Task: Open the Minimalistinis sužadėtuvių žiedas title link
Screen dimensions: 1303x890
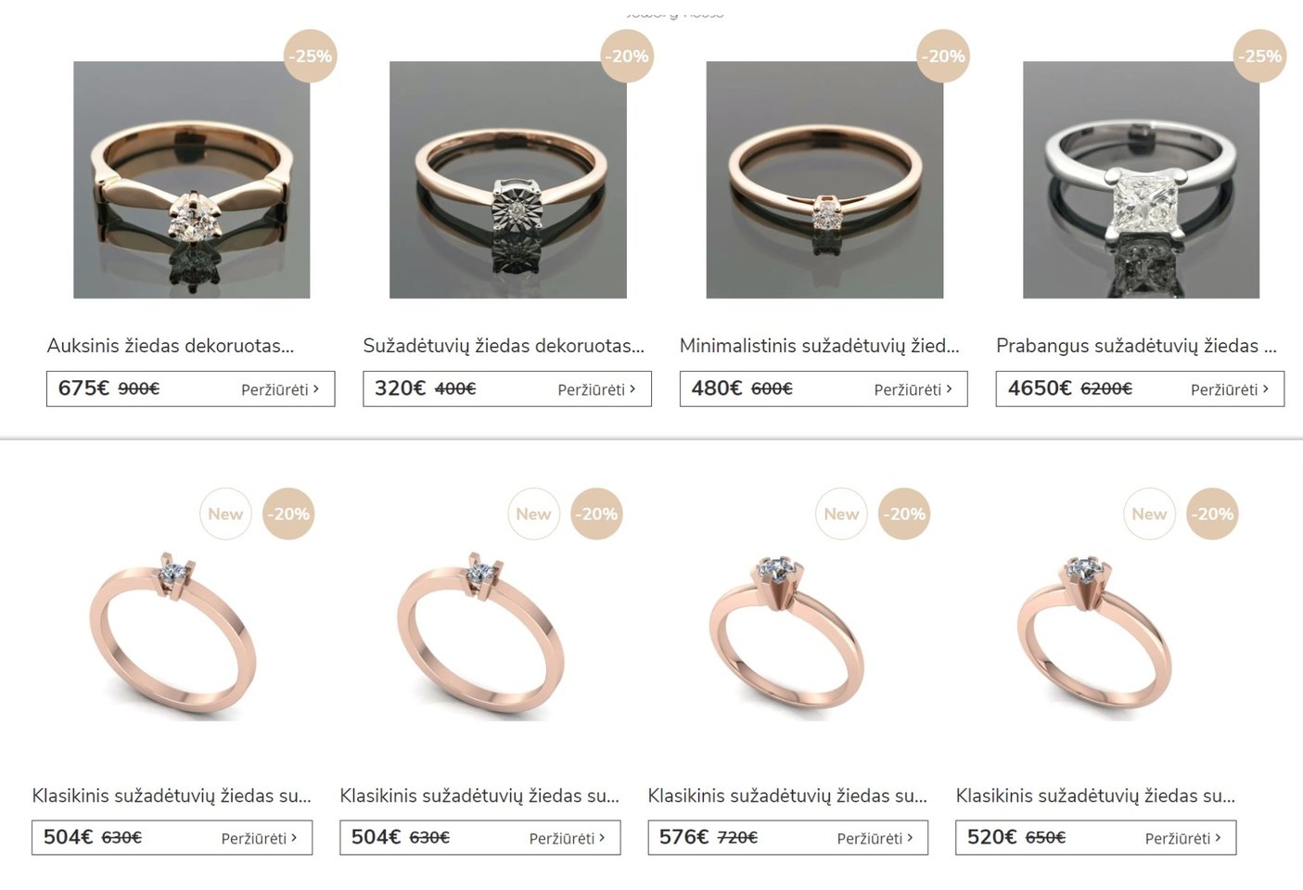Action: click(x=820, y=346)
